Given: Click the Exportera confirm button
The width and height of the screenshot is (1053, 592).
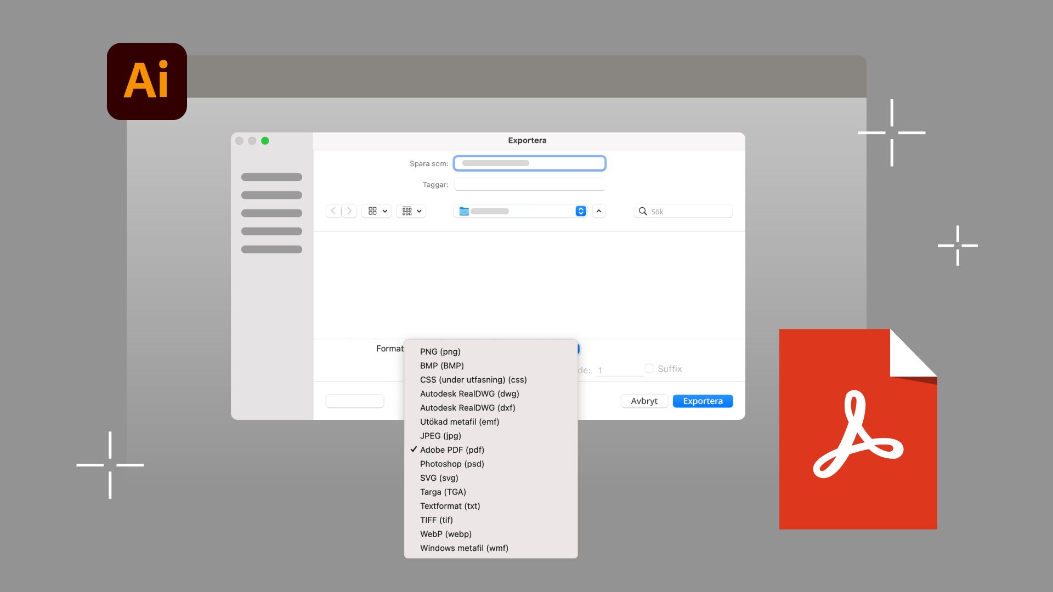Looking at the screenshot, I should (702, 401).
